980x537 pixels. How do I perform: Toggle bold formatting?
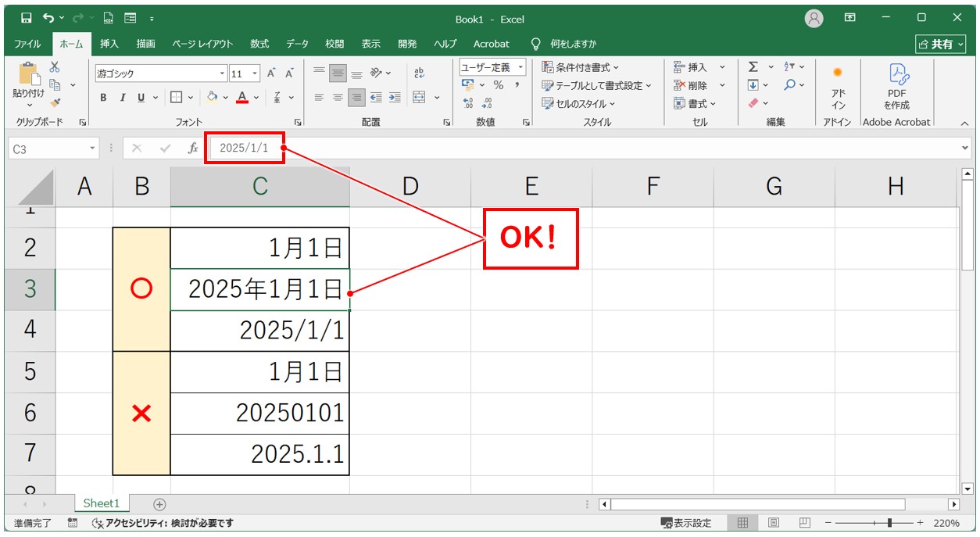coord(103,98)
